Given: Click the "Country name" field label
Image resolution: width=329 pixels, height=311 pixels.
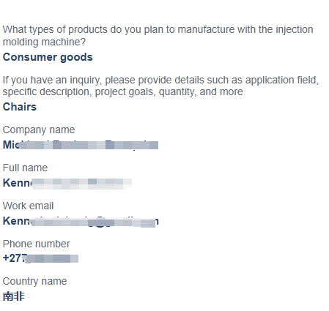Looking at the screenshot, I should tap(34, 281).
